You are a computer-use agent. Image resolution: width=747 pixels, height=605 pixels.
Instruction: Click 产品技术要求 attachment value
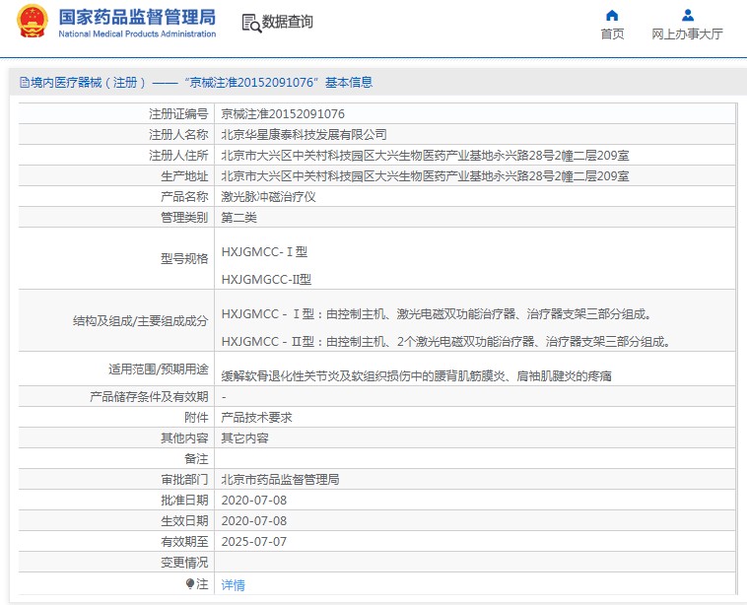click(257, 418)
